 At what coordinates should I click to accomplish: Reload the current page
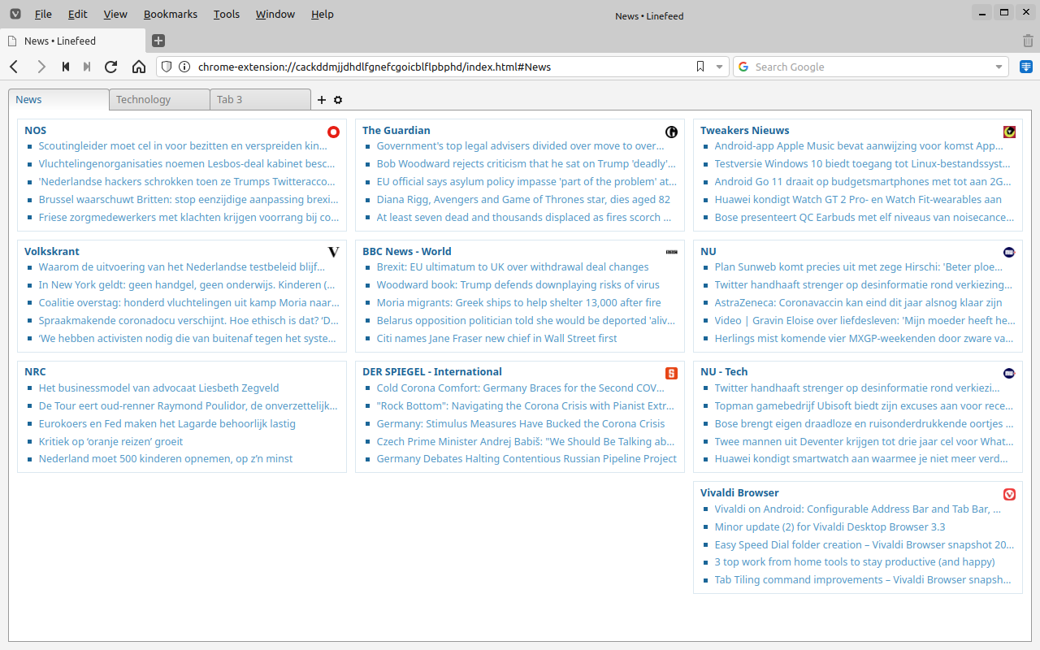coord(111,67)
